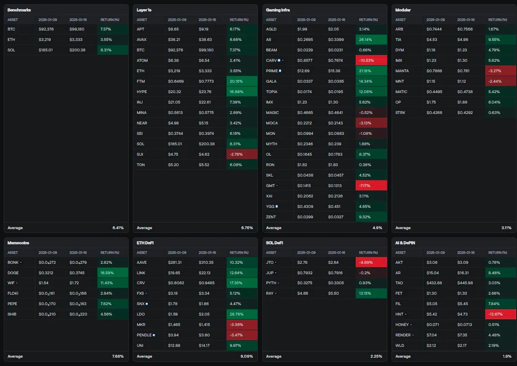Click the 2025-01-16 header in ETH DeFi
This screenshot has height=366, width=517.
click(207, 252)
